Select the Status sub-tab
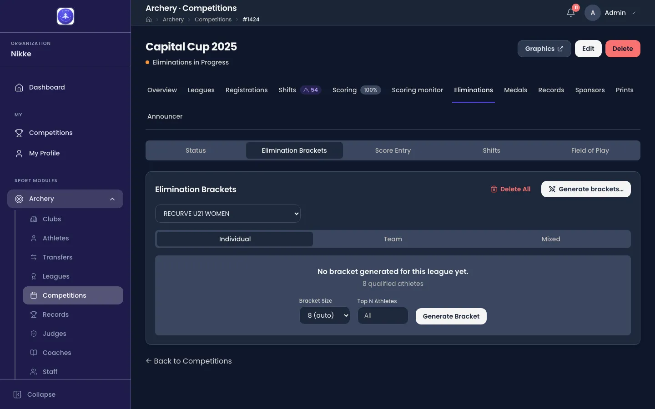 (196, 150)
